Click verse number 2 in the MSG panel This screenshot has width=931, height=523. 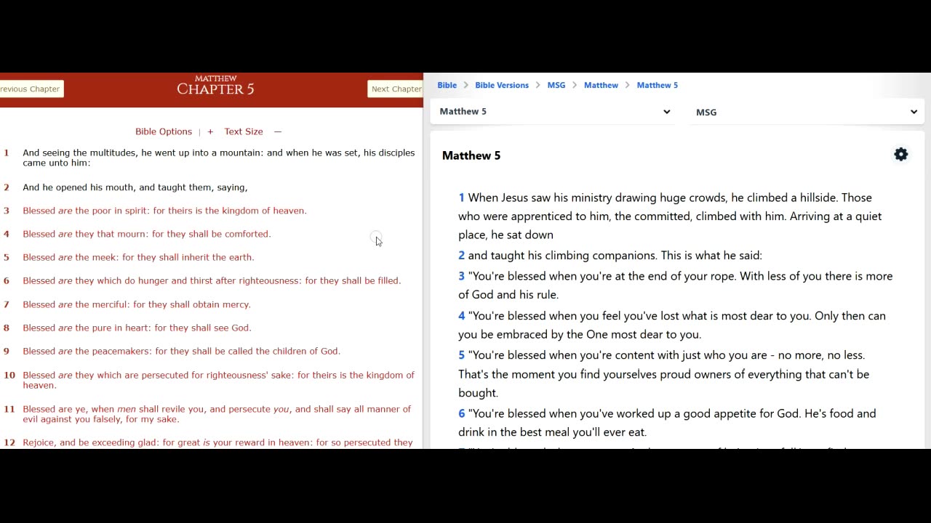coord(461,255)
